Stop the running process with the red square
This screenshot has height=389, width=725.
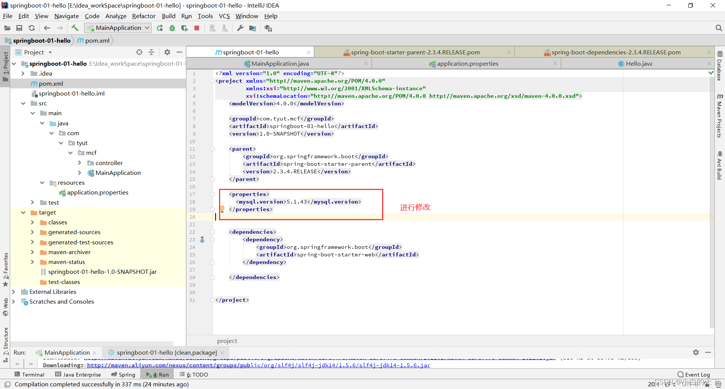click(197, 28)
